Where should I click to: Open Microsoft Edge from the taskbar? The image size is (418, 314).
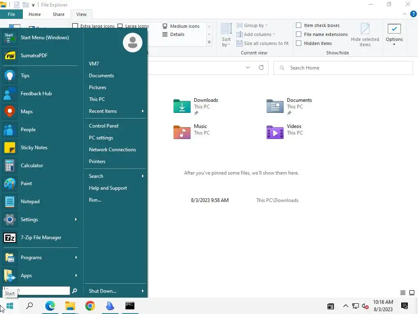pos(50,306)
